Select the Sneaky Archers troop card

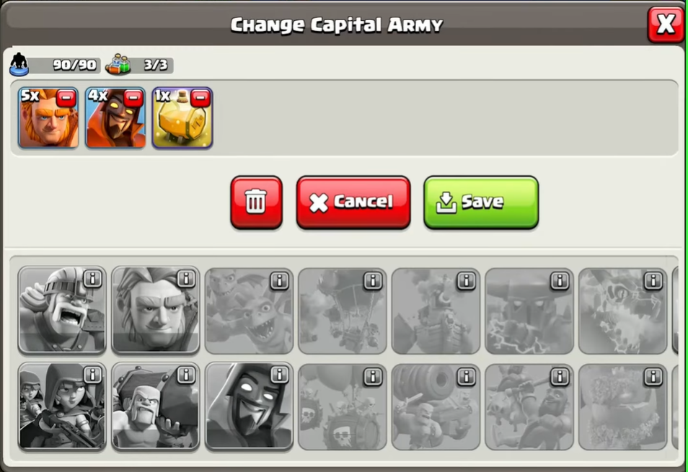[62, 406]
